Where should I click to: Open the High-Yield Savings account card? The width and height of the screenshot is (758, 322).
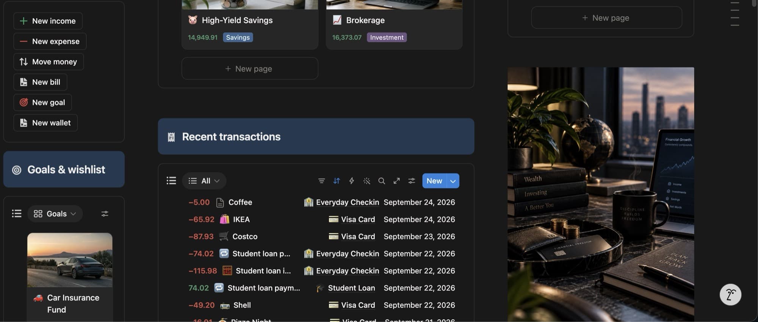tap(250, 25)
